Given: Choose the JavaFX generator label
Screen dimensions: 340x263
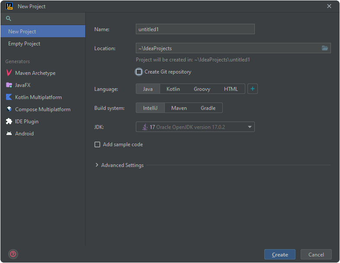Looking at the screenshot, I should click(x=22, y=85).
